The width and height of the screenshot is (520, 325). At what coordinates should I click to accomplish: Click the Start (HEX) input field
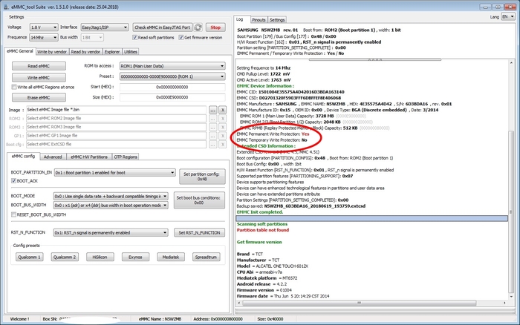[172, 87]
